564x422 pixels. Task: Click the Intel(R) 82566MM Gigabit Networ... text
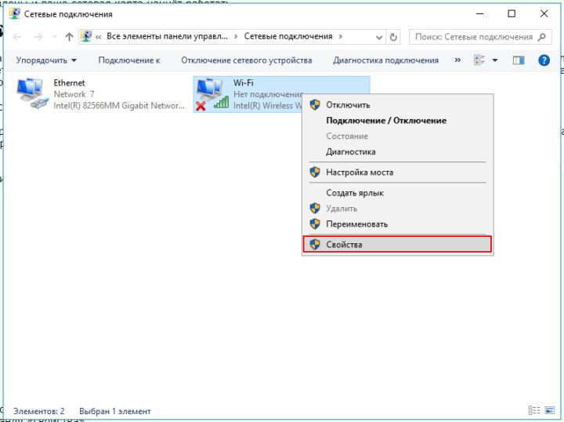click(x=119, y=105)
